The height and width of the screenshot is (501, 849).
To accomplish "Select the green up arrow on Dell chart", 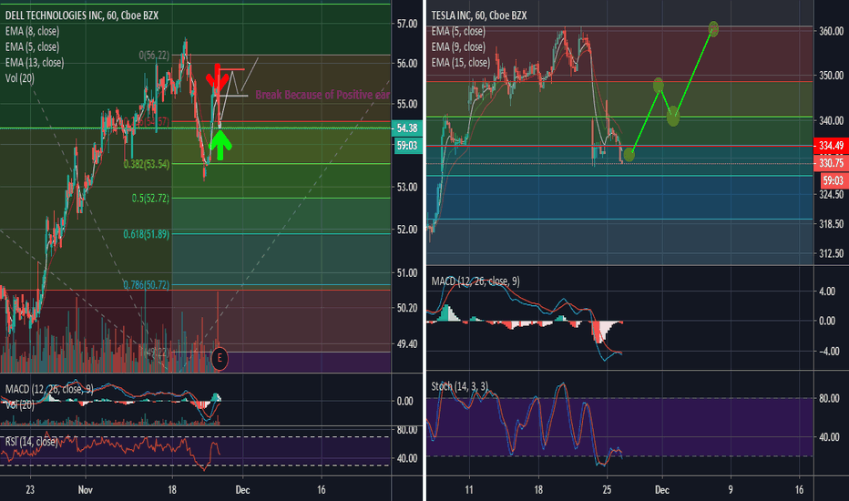I will (220, 145).
